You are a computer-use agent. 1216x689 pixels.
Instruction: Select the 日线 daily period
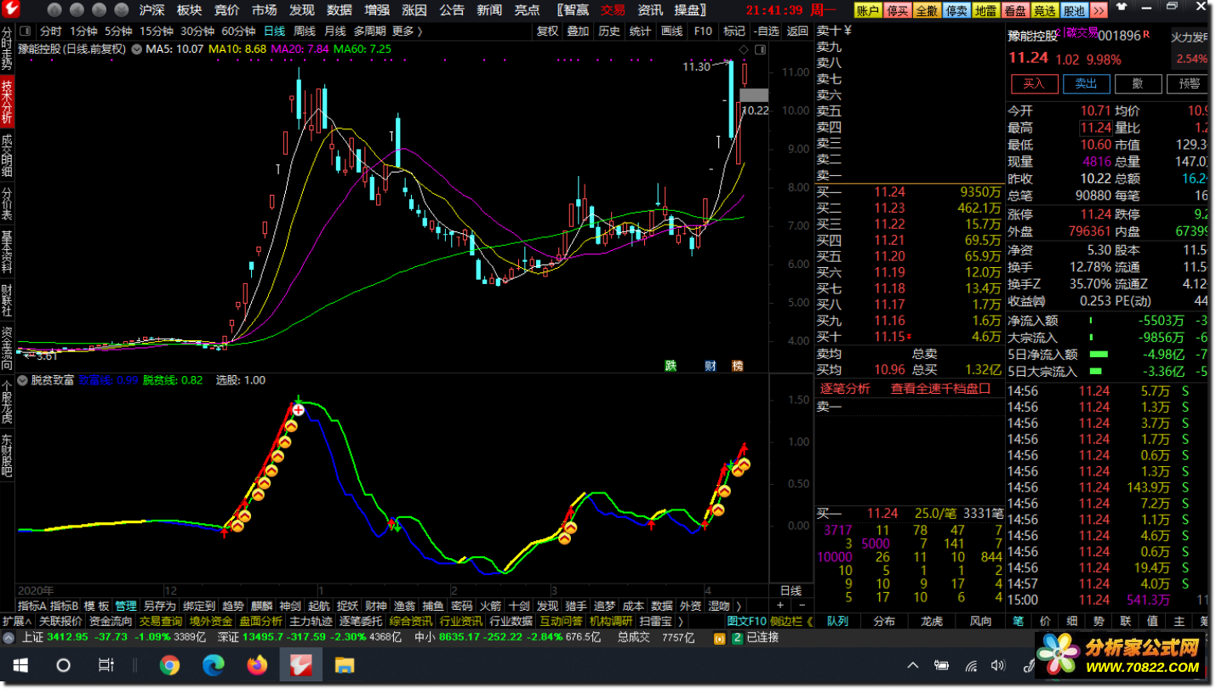(x=274, y=31)
